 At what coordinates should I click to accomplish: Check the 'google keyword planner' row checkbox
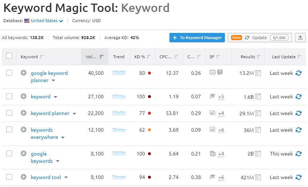pyautogui.click(x=9, y=73)
